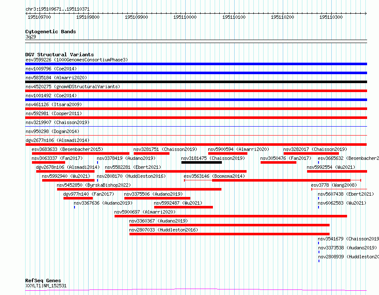Screen dimensions: 379x295
Task: Click nsv3541679 Chaisson2019 label
Action: [348, 239]
